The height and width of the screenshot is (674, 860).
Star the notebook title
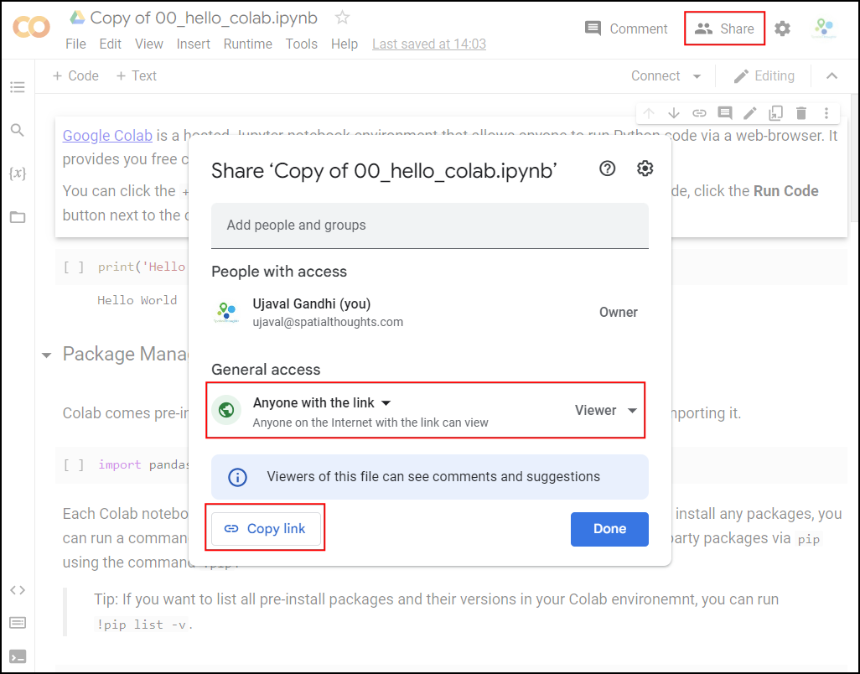click(342, 18)
